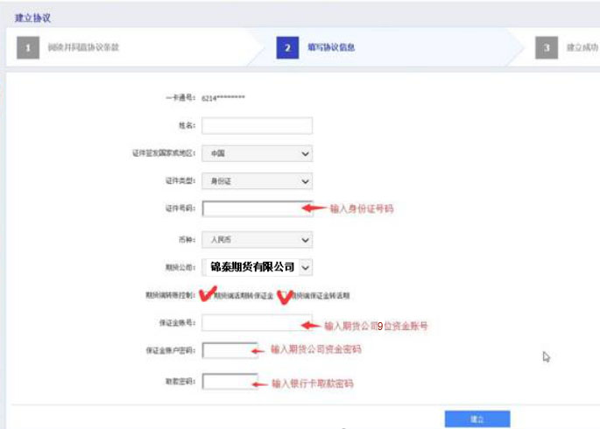
Task: Click the 建立协议 page heading
Action: 33,18
